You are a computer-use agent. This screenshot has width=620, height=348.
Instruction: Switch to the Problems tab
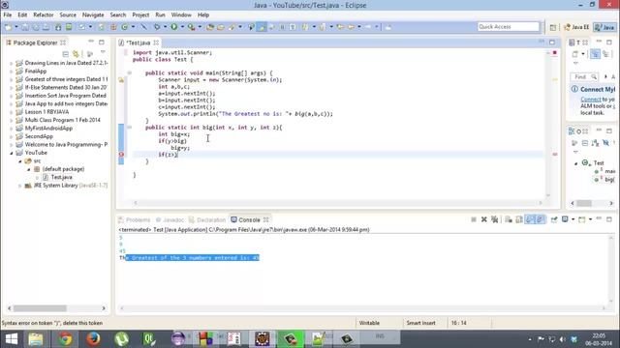tap(135, 219)
